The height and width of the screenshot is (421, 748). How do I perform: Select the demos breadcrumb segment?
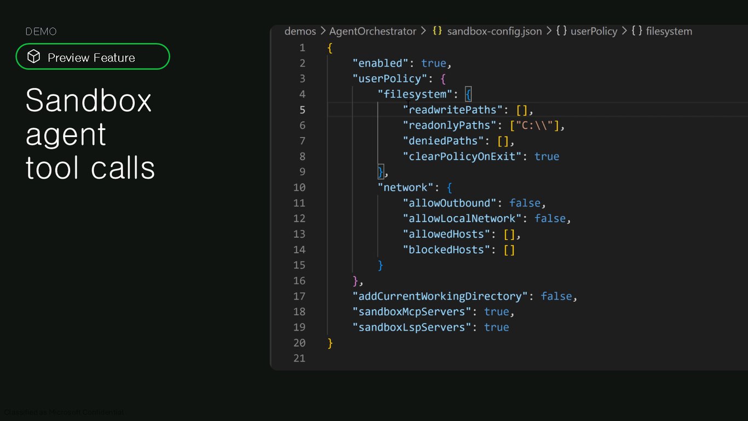click(x=300, y=31)
